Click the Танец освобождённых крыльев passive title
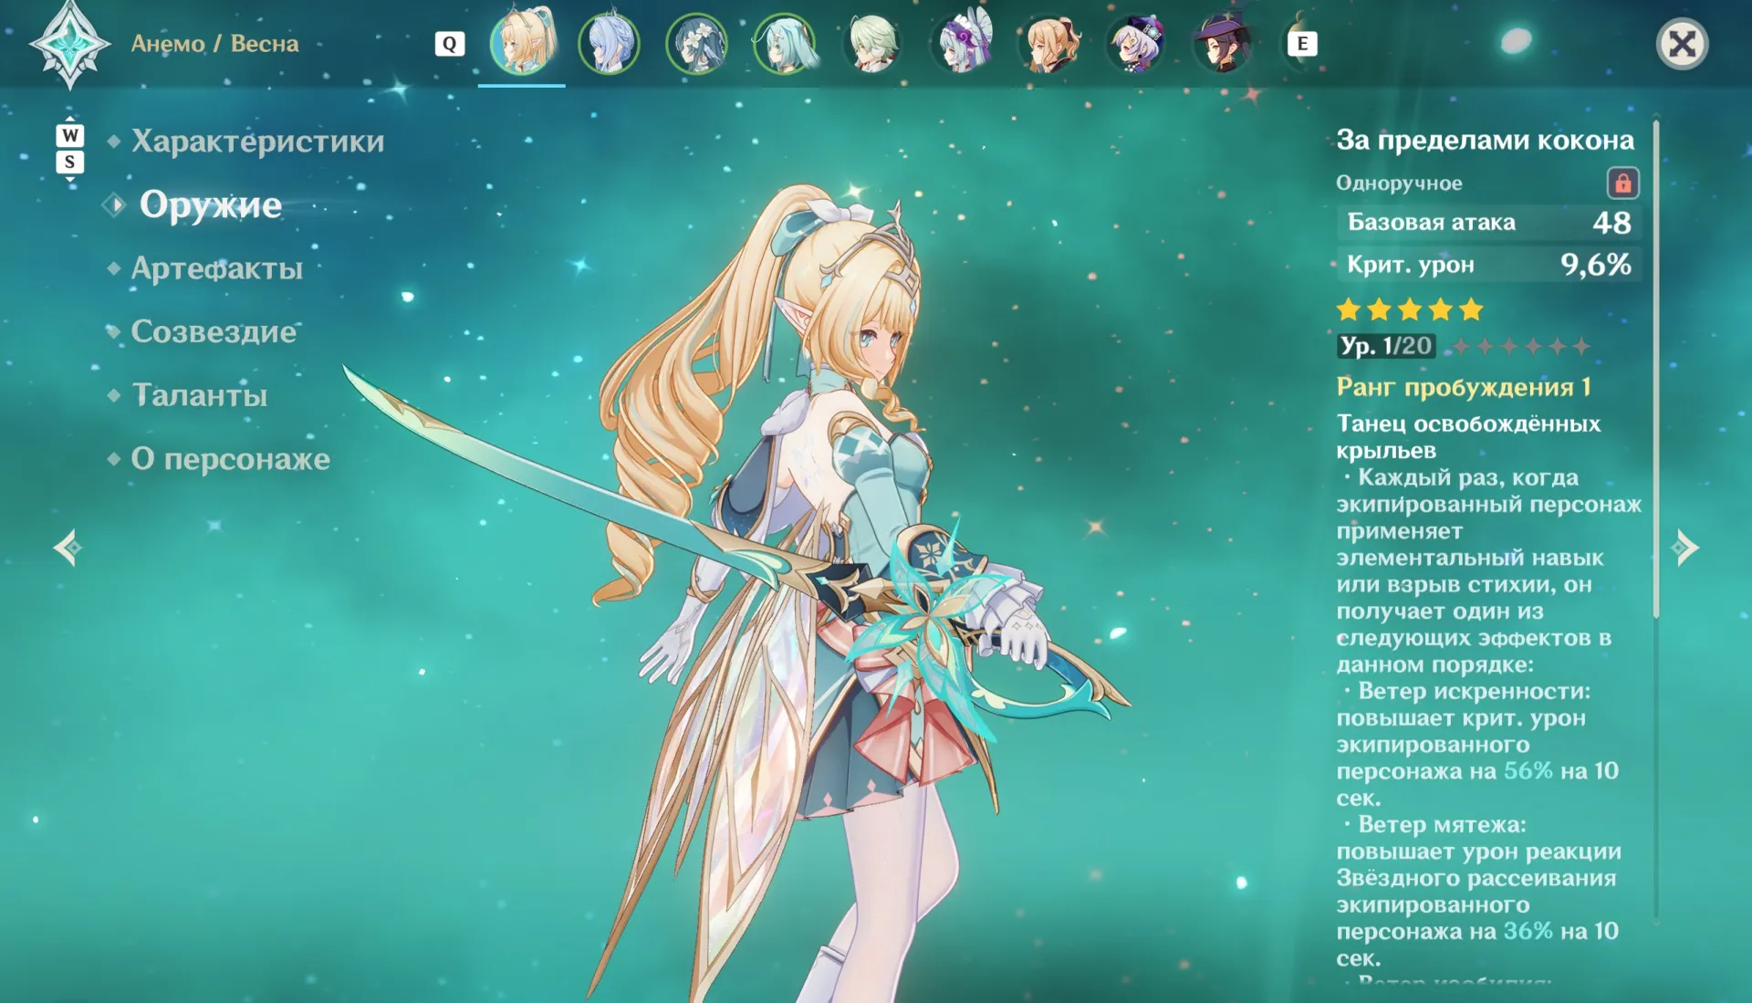This screenshot has width=1752, height=1003. tap(1468, 436)
